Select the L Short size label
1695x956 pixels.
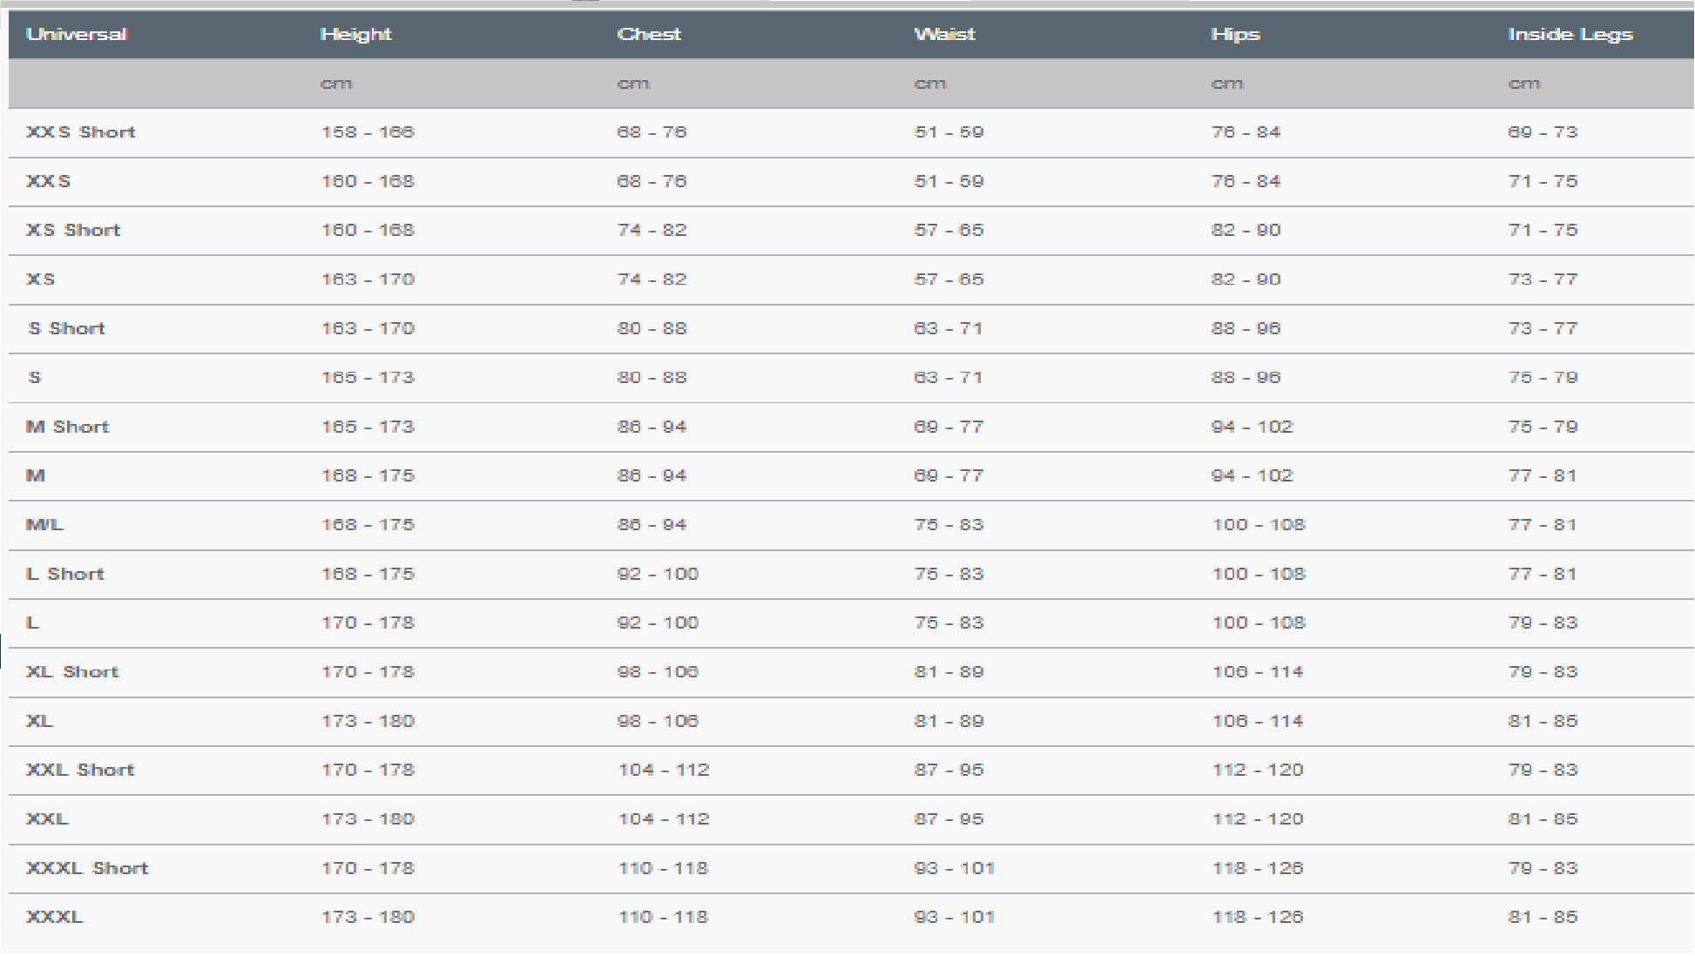pyautogui.click(x=65, y=575)
